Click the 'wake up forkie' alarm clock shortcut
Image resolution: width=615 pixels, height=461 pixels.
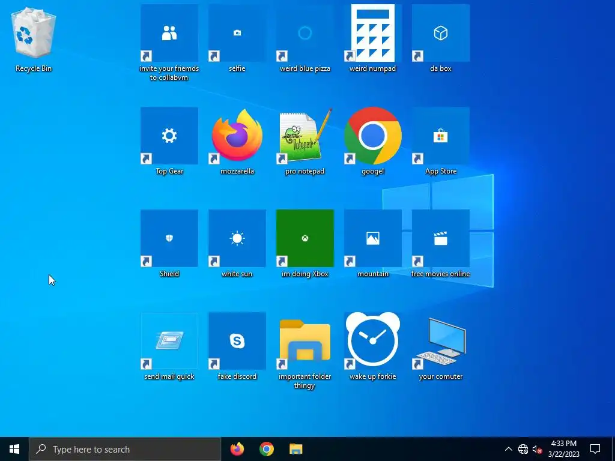pos(372,346)
